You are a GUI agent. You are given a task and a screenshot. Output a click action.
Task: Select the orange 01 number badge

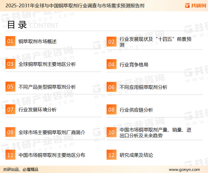tap(10, 41)
